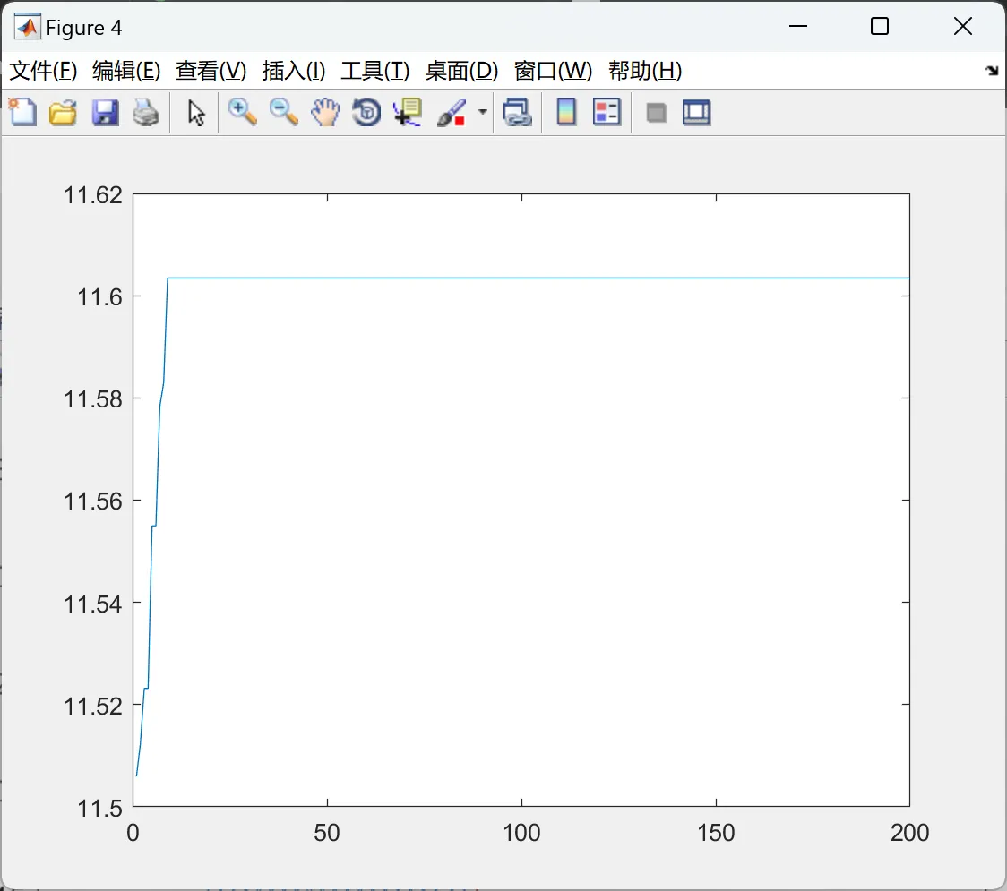Click the y-axis label 11.52
The height and width of the screenshot is (891, 1007).
point(92,707)
